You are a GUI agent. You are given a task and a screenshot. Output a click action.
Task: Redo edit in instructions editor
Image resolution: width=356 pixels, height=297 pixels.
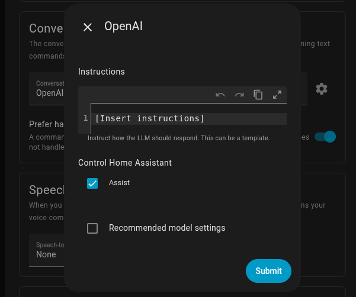pyautogui.click(x=239, y=95)
